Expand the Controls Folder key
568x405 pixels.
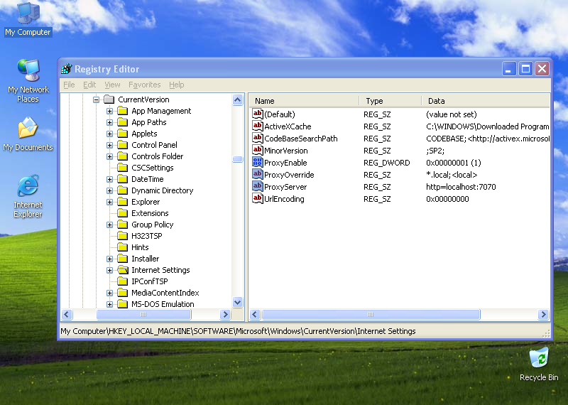point(109,156)
